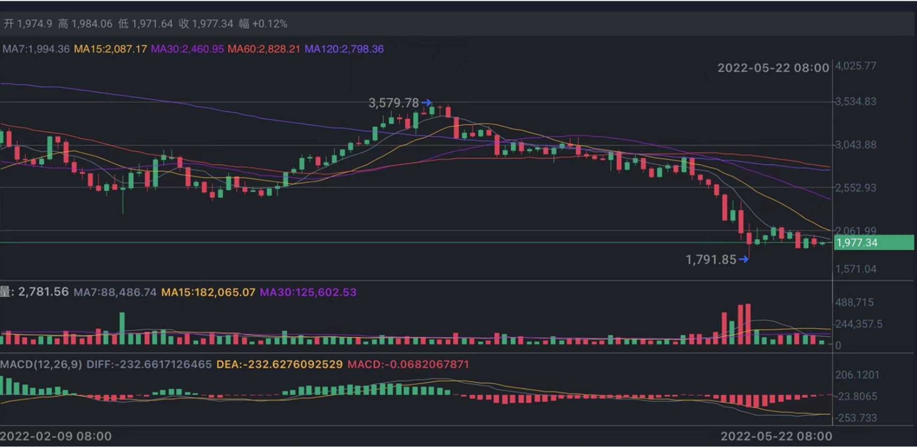Select the MA120:2,798.36 indicator label
917x447 pixels.
(344, 49)
